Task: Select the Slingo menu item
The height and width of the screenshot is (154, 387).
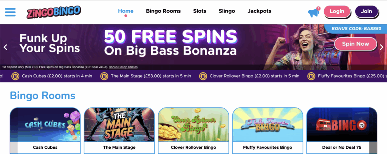Action: [x=227, y=11]
